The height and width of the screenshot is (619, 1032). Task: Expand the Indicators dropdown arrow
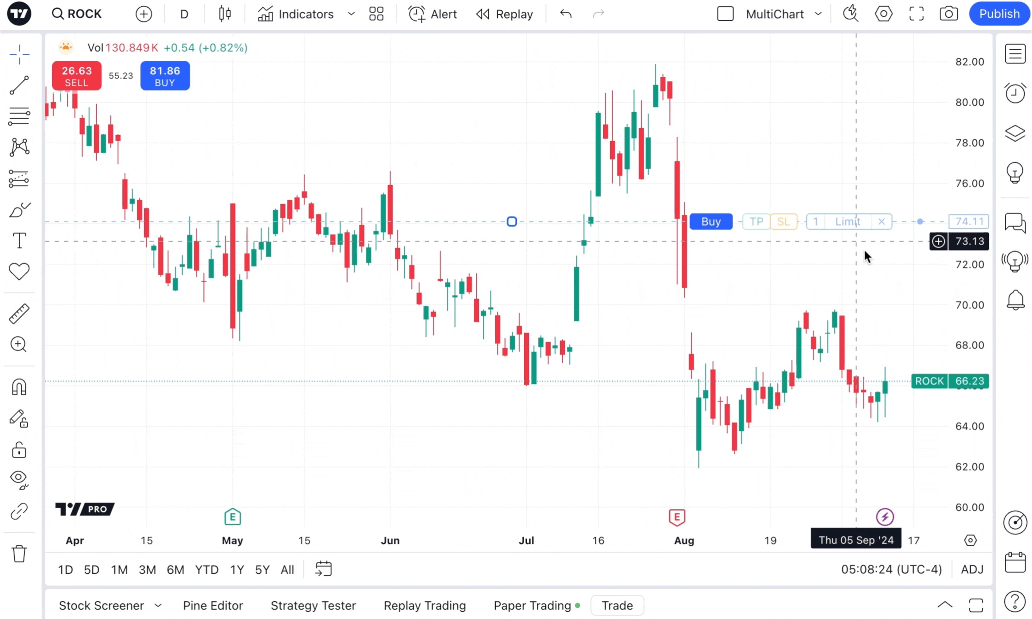pos(351,14)
